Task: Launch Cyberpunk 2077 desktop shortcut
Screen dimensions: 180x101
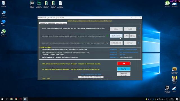Action: 174,80
